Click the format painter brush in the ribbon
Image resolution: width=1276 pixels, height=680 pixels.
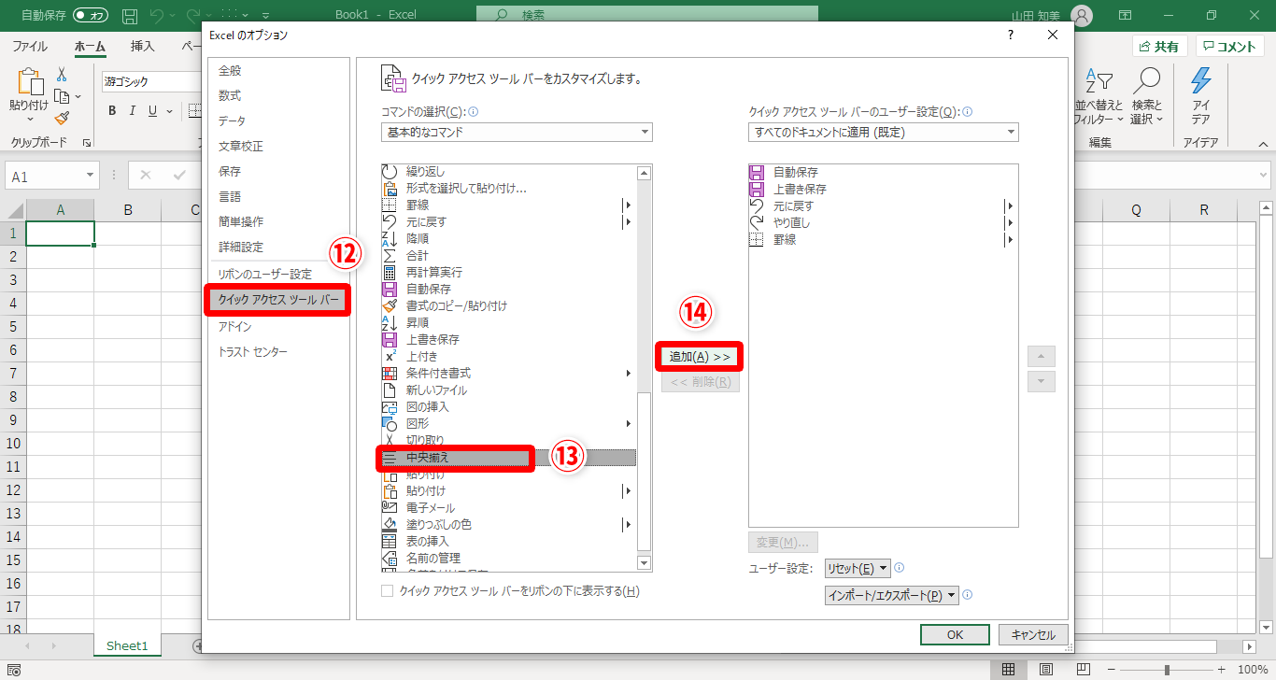tap(62, 118)
